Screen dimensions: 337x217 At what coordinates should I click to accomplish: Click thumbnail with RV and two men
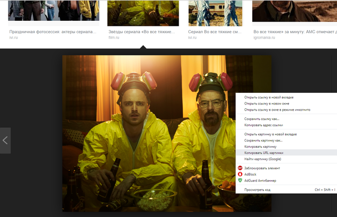pyautogui.click(x=215, y=13)
